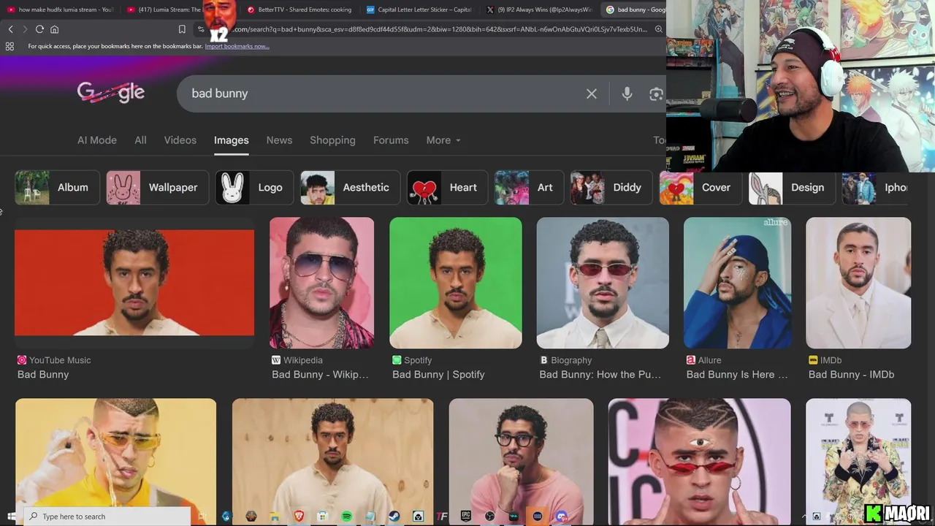Screen dimensions: 935x526
Task: Filter images by Cover chip
Action: pyautogui.click(x=701, y=188)
